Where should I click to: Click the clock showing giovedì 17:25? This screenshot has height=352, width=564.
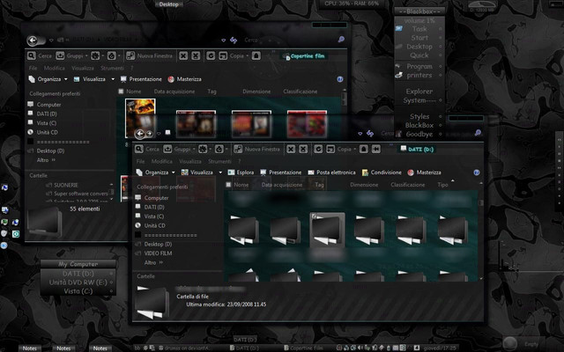tap(439, 348)
